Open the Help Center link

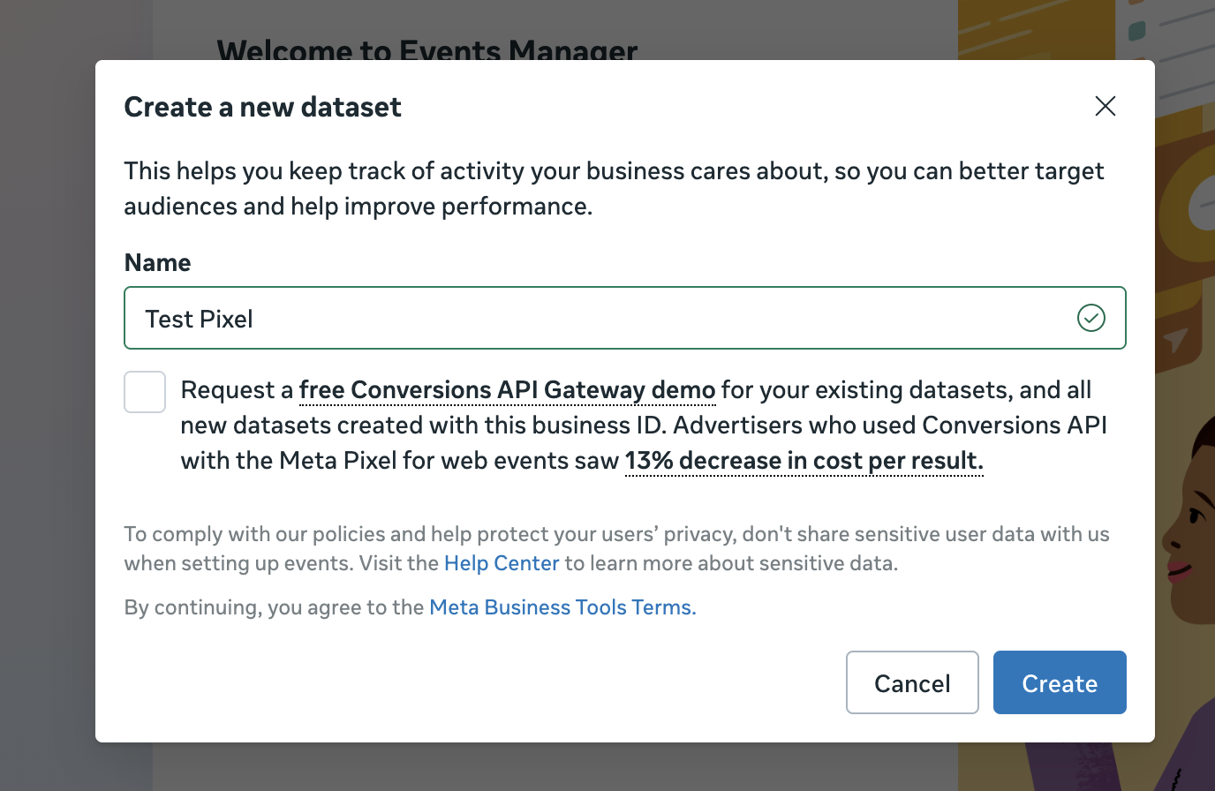click(502, 563)
